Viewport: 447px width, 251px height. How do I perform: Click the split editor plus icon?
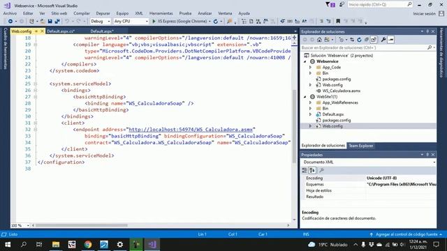pos(294,38)
